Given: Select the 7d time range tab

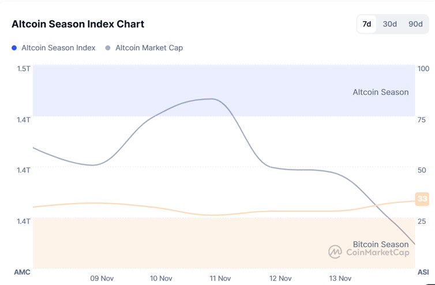Looking at the screenshot, I should tap(366, 24).
